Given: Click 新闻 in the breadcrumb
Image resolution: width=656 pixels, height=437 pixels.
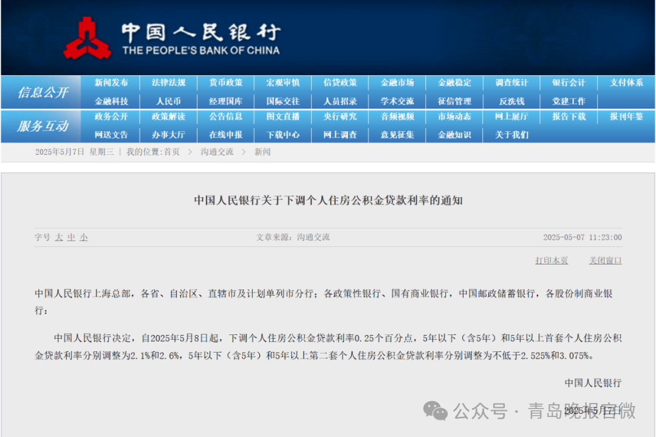Looking at the screenshot, I should [261, 151].
